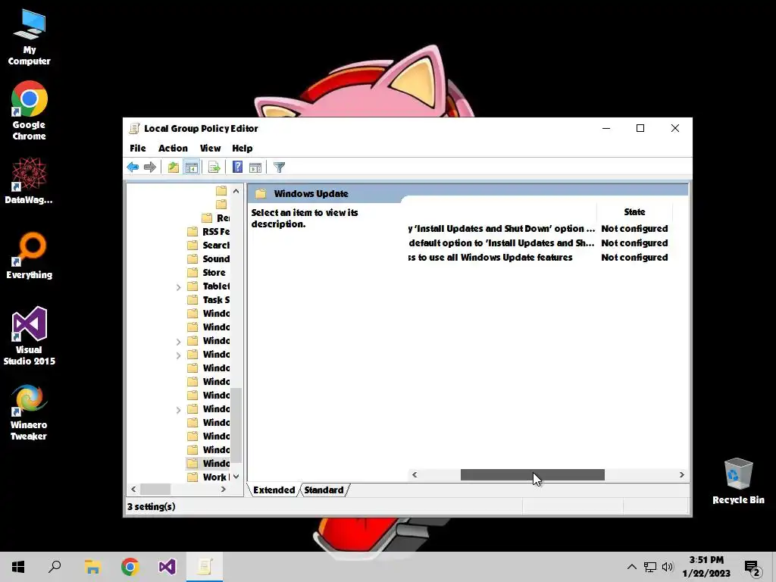Click the settings list horizontal scrollbar thumb
Viewport: 776px width, 582px height.
coord(533,474)
